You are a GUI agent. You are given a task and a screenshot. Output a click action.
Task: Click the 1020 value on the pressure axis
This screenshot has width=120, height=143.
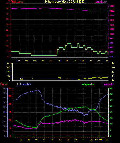click(x=112, y=16)
